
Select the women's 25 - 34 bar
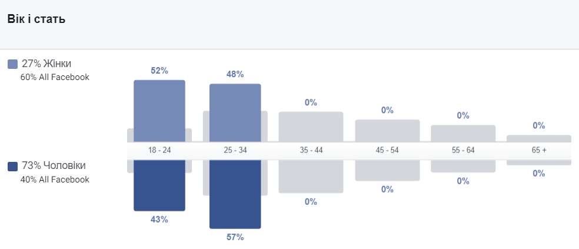tap(235, 112)
